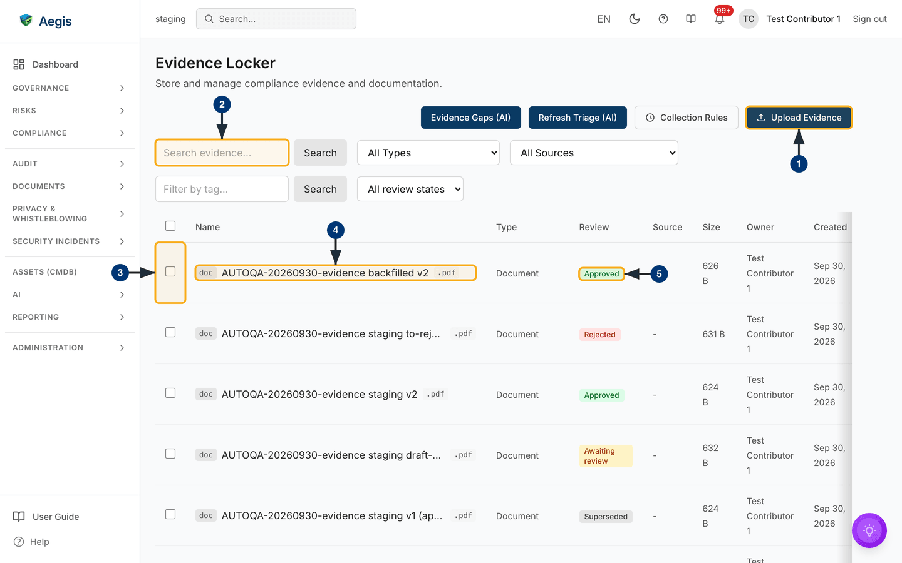Viewport: 902px width, 563px height.
Task: Click Search button next to evidence field
Action: point(320,153)
